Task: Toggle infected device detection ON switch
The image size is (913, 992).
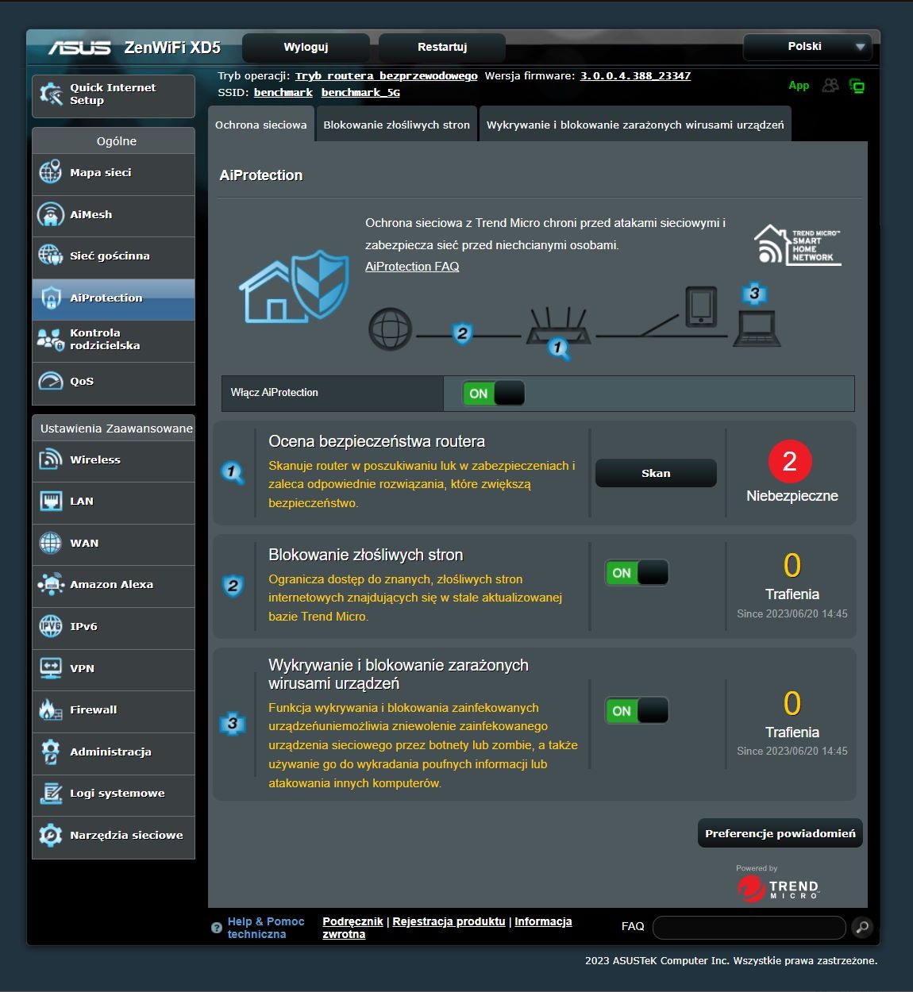Action: (x=637, y=710)
